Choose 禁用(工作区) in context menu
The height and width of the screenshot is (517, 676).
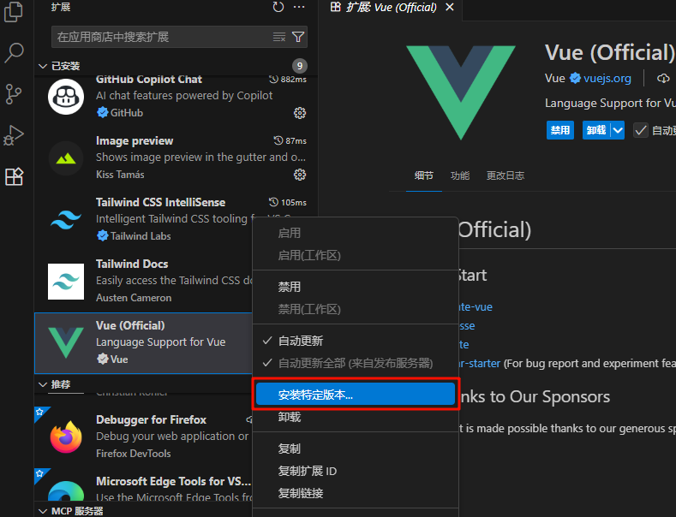pyautogui.click(x=356, y=309)
